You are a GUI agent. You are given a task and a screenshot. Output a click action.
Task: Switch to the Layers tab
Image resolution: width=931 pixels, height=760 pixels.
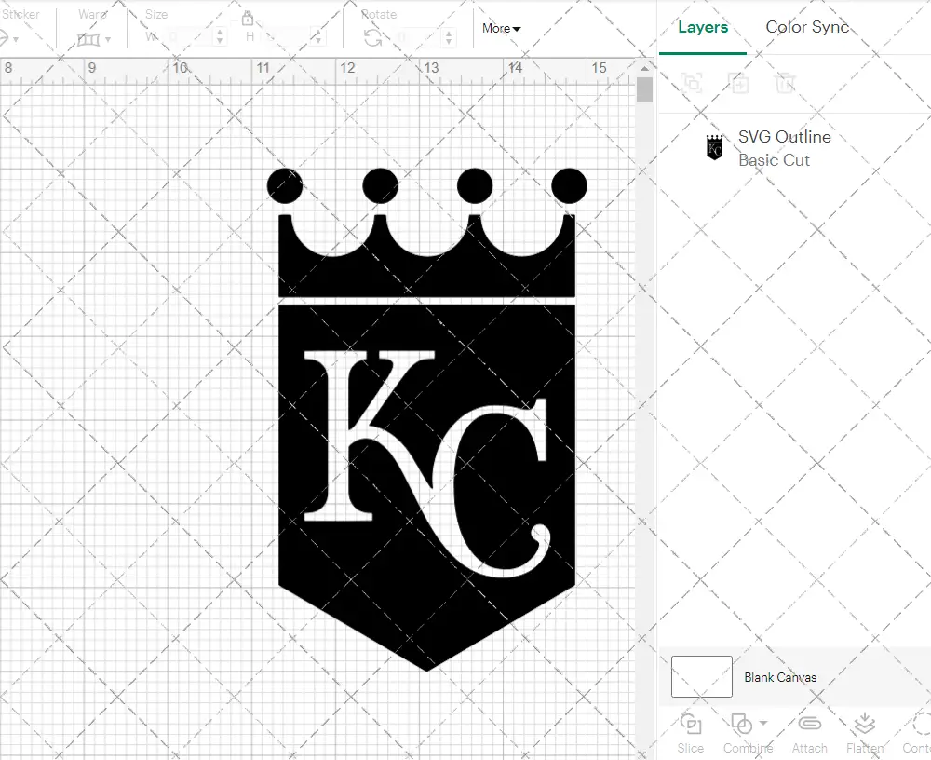pyautogui.click(x=703, y=27)
